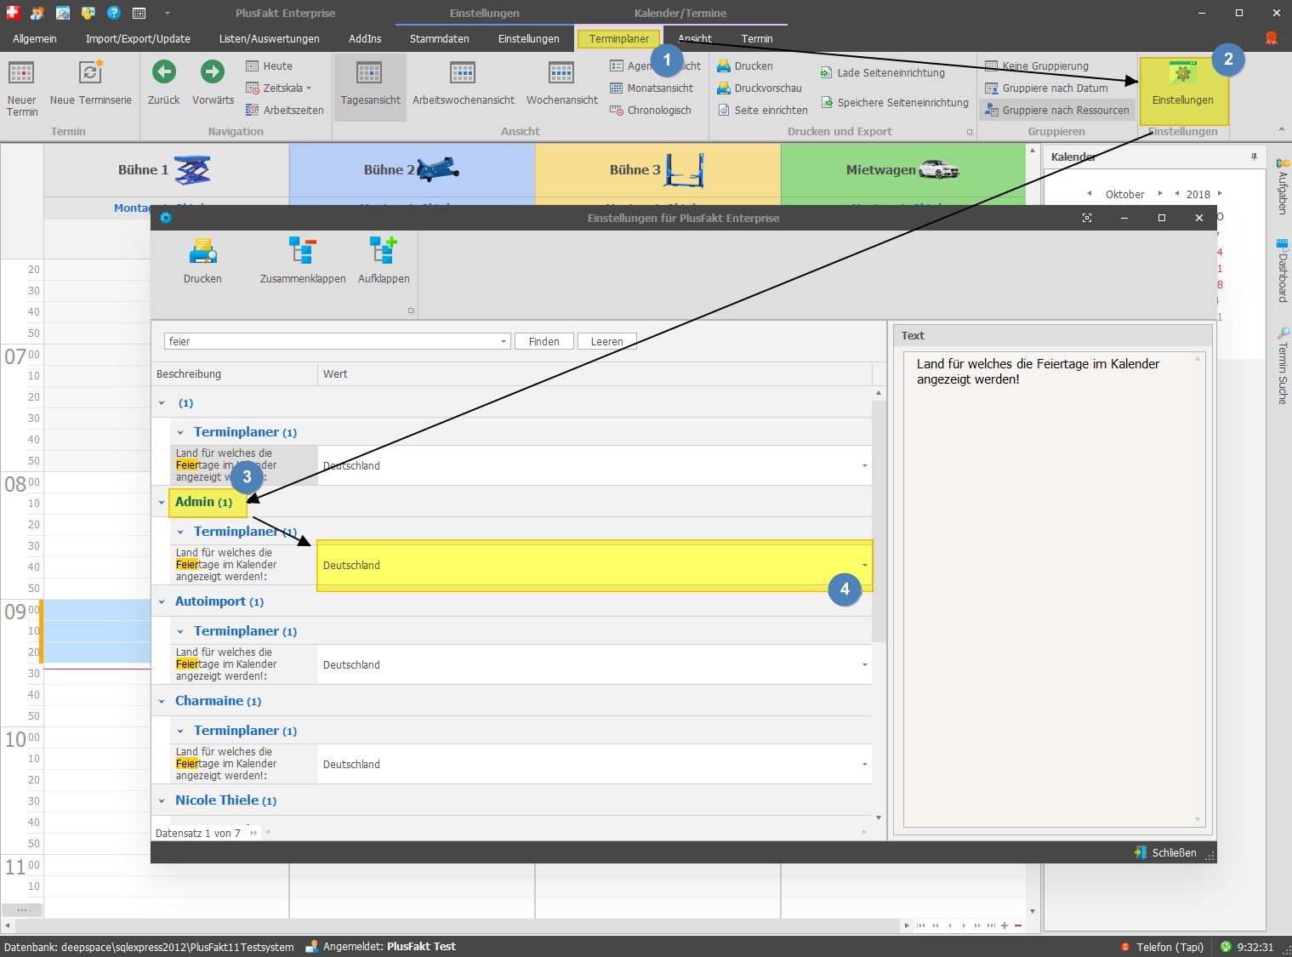Select Chronologisch view

point(651,110)
